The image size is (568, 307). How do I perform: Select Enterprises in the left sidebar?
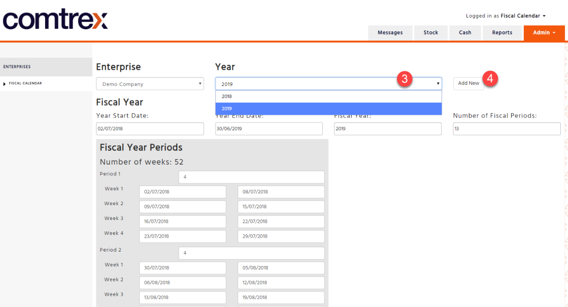coord(46,67)
